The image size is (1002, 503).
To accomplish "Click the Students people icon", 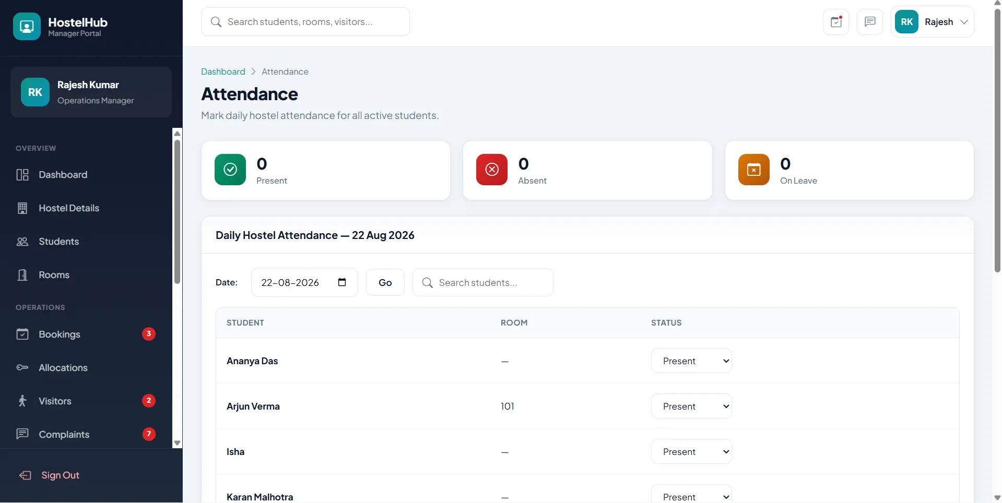I will coord(22,242).
